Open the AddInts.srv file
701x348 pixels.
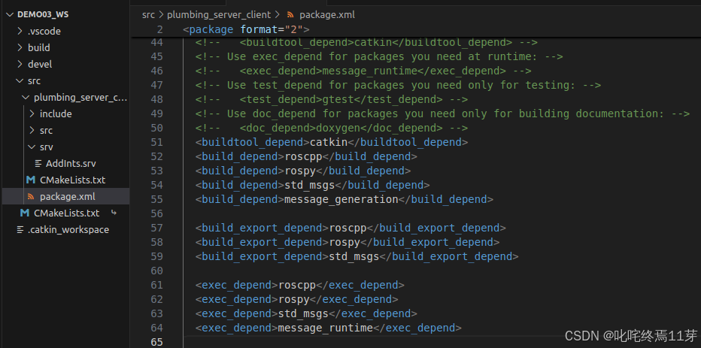coord(71,164)
